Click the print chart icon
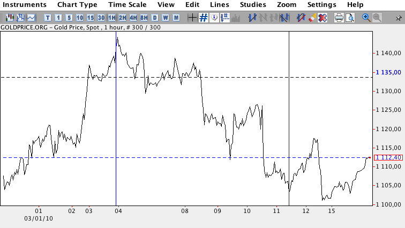Viewport: 405px width, 228px height. coord(339,18)
